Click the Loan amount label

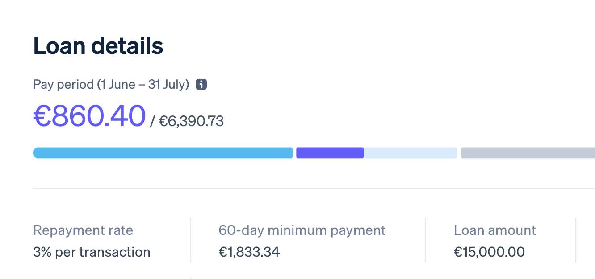(495, 230)
